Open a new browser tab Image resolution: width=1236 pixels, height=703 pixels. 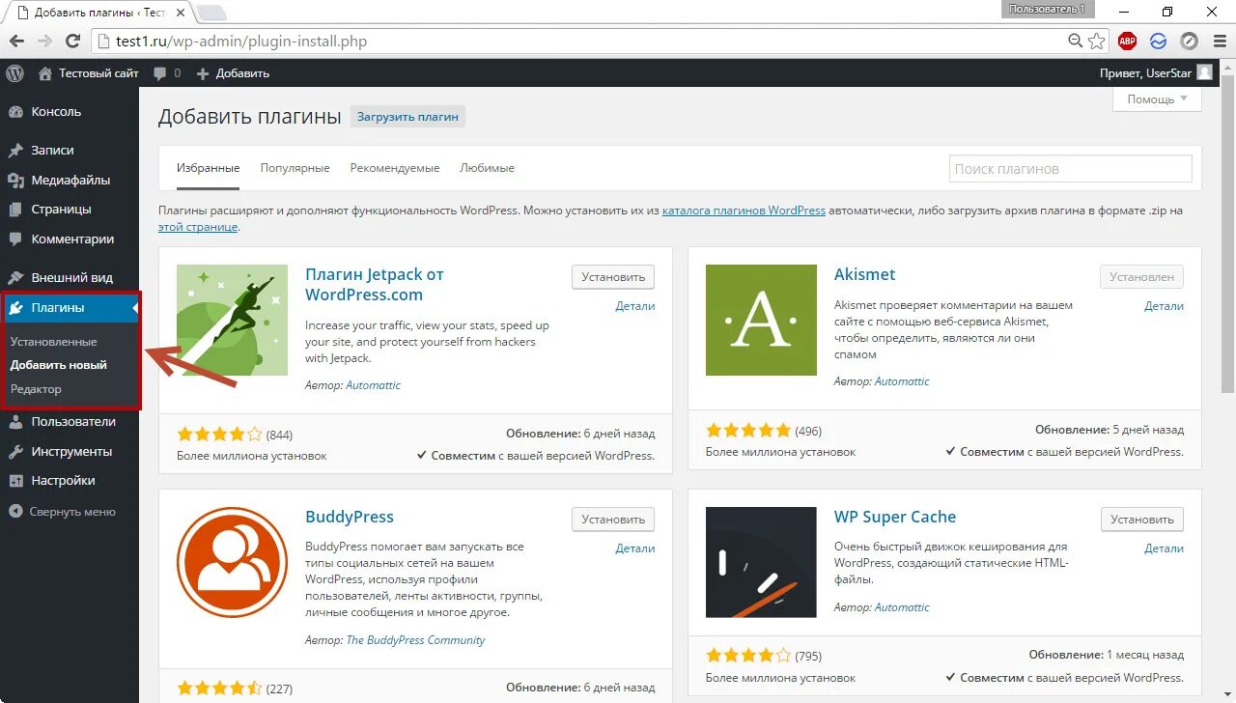tap(211, 13)
